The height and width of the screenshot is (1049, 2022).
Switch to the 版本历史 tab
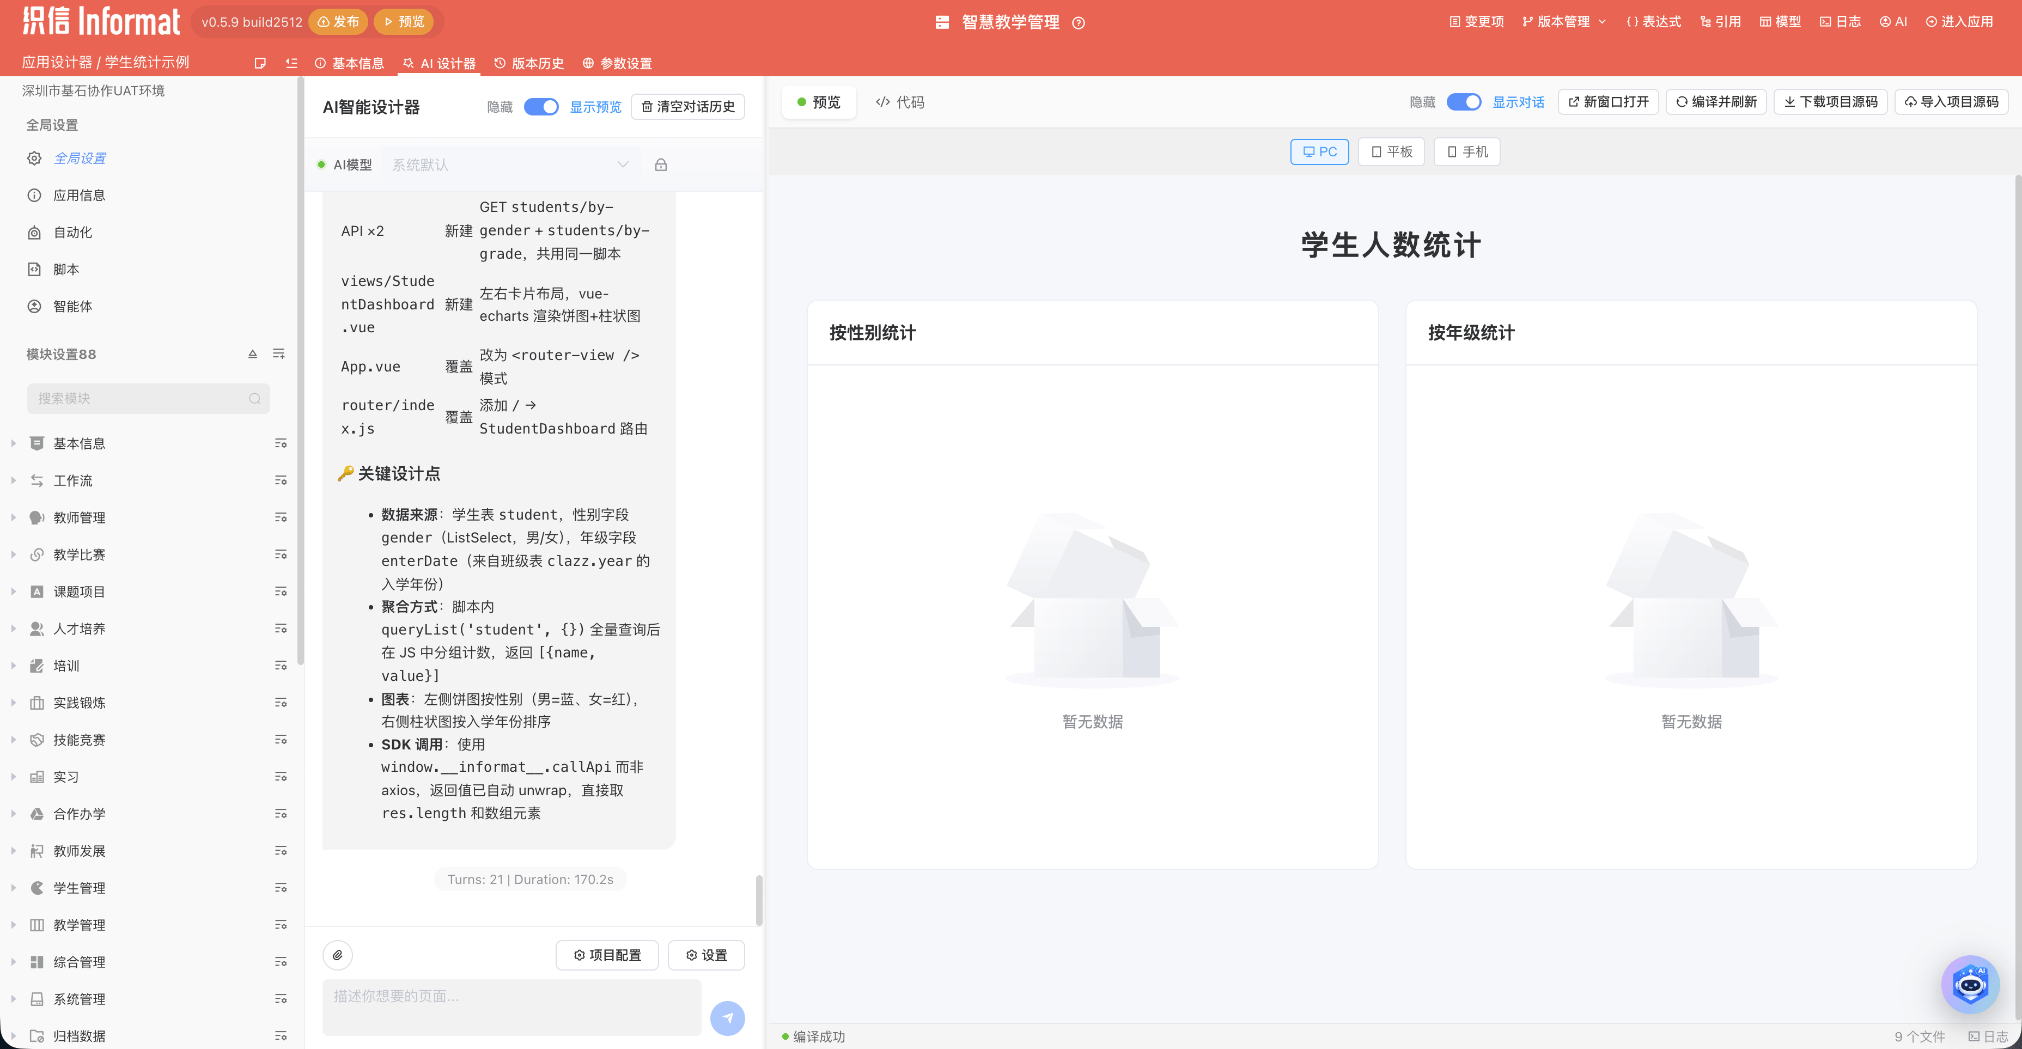tap(530, 64)
